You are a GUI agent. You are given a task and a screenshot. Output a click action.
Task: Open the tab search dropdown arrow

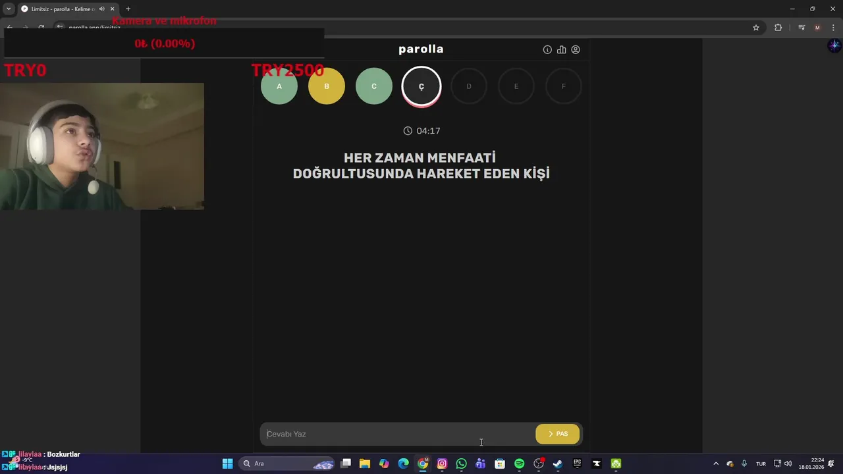coord(9,9)
